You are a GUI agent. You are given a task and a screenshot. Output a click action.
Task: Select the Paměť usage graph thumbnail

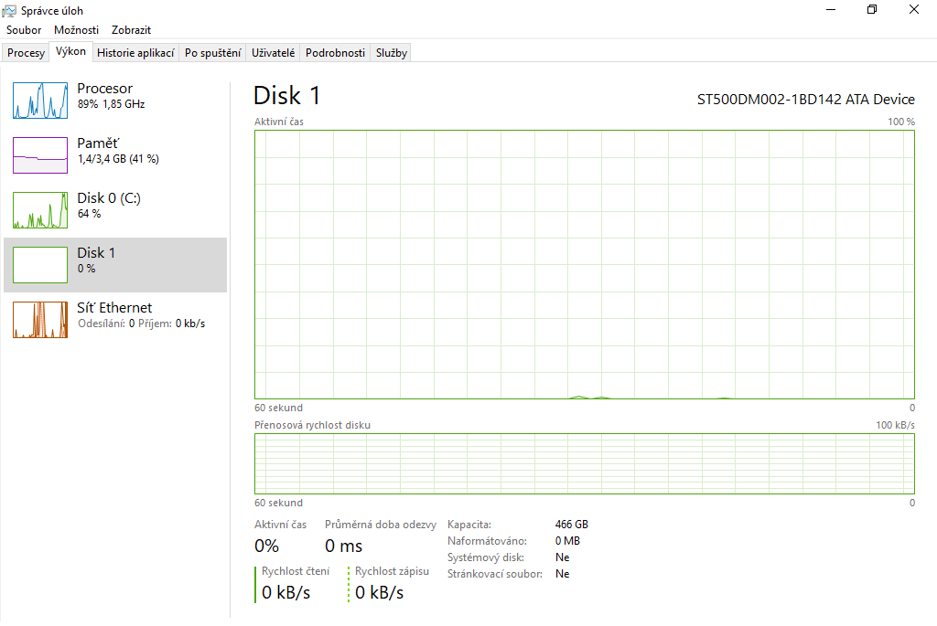pos(40,154)
